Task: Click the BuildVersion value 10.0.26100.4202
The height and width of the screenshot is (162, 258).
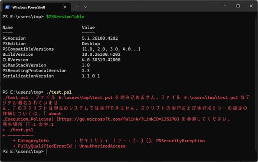Action: [x=101, y=54]
